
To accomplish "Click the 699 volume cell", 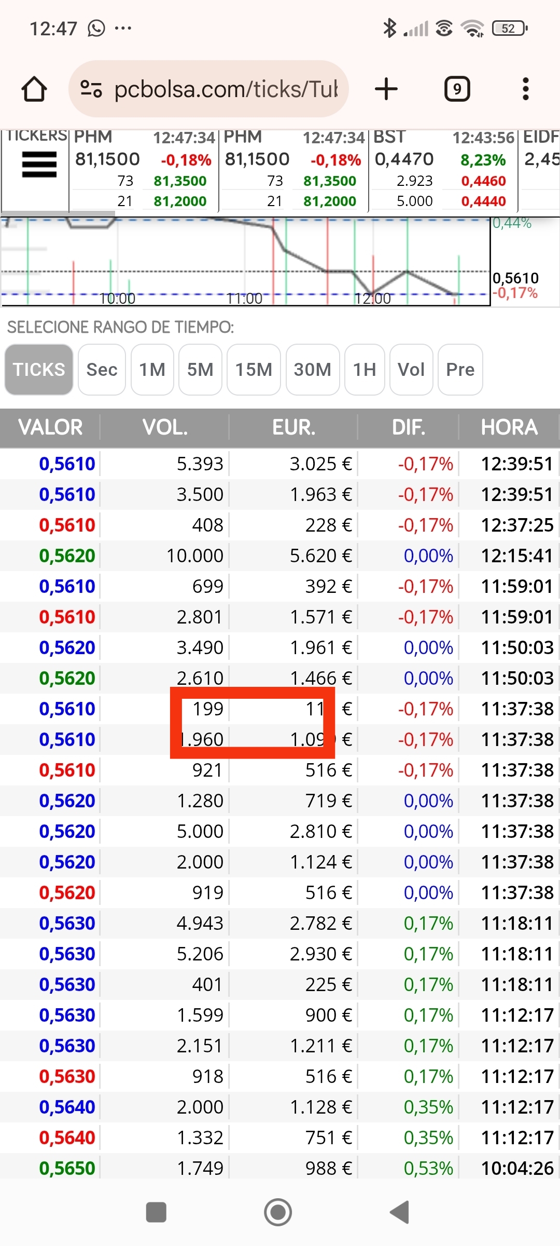I will pyautogui.click(x=208, y=586).
